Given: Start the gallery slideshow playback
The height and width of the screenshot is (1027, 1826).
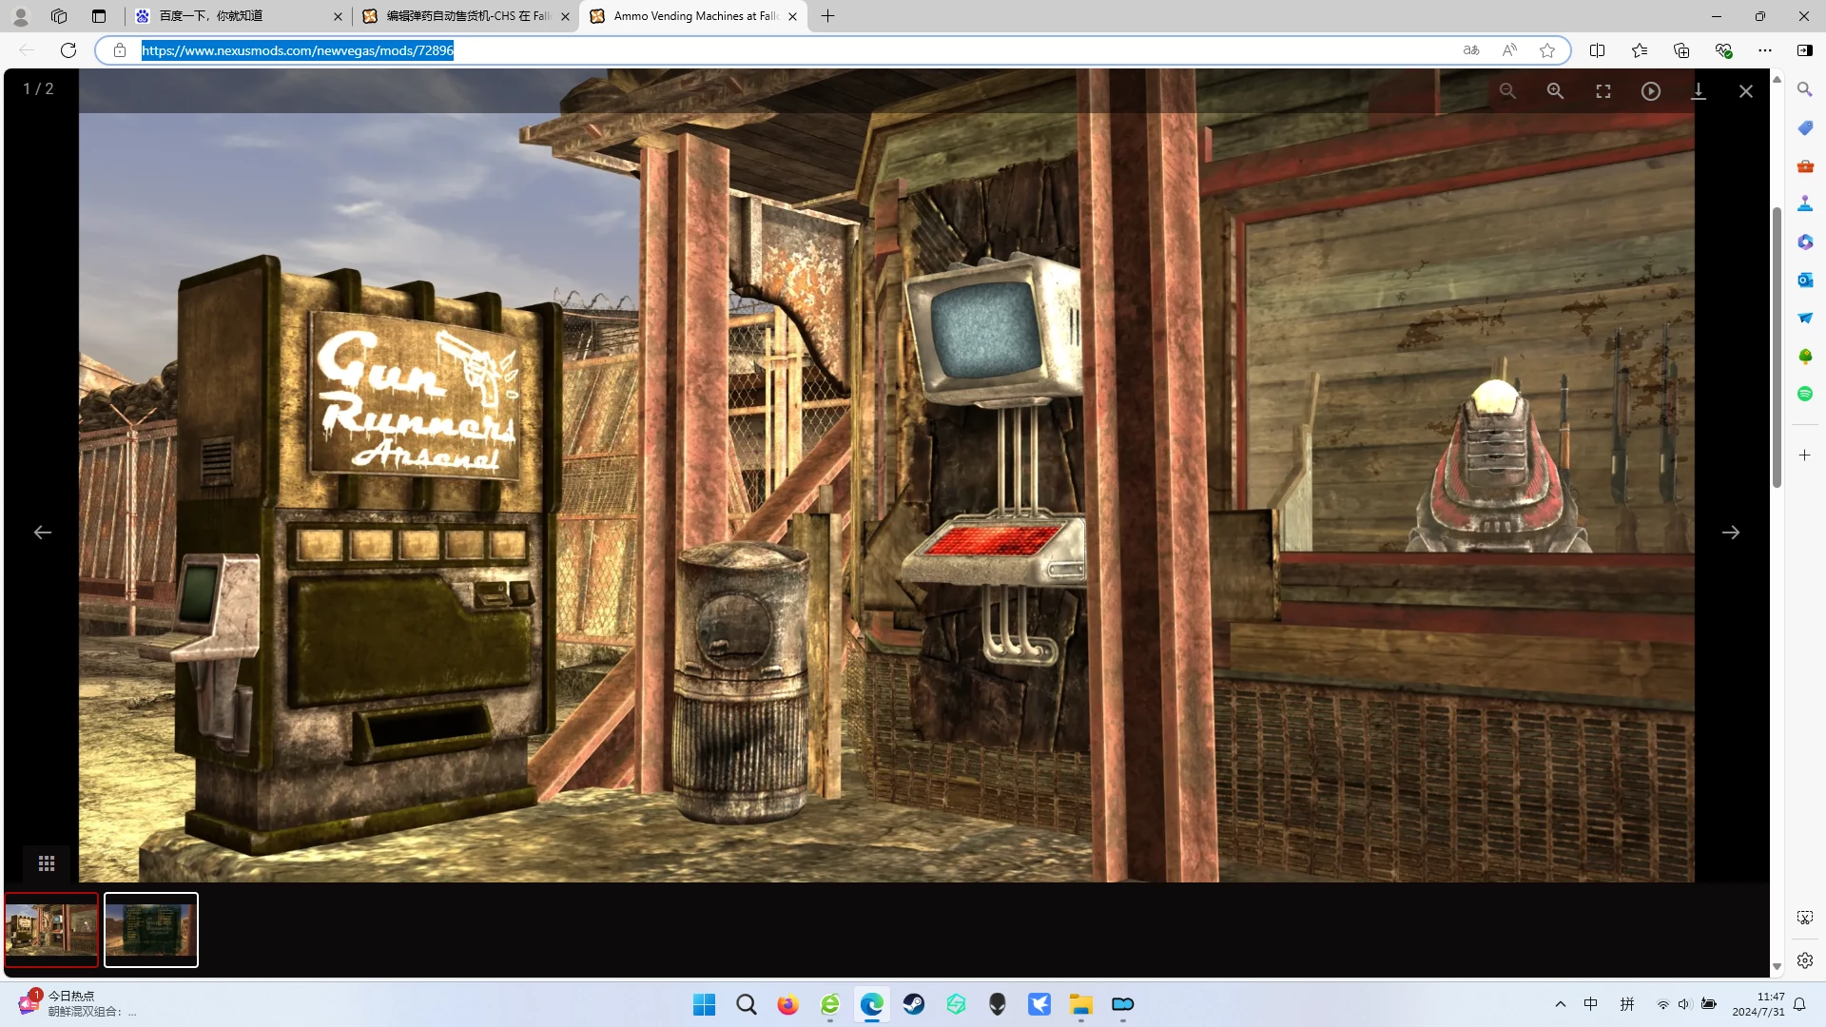Looking at the screenshot, I should (1651, 91).
